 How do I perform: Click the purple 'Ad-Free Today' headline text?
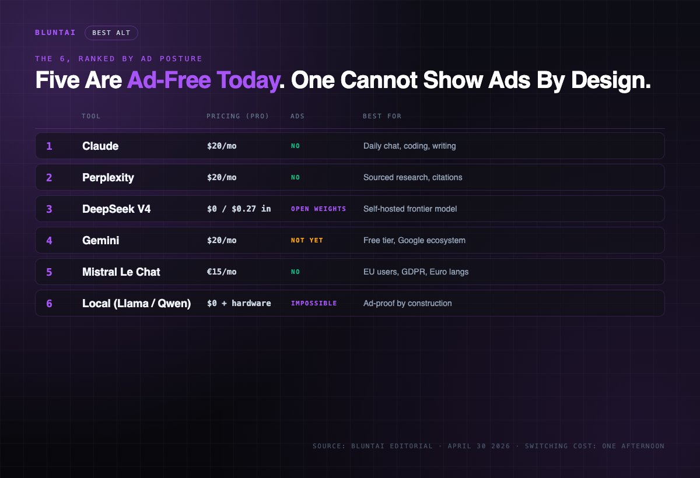[203, 80]
